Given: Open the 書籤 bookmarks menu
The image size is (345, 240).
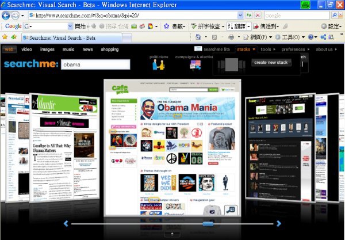Looking at the screenshot, I should pyautogui.click(x=178, y=26).
